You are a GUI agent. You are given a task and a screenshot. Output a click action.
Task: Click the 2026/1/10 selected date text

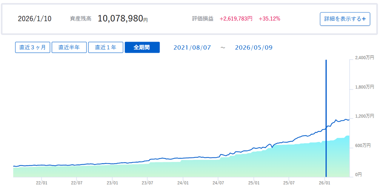(x=35, y=19)
